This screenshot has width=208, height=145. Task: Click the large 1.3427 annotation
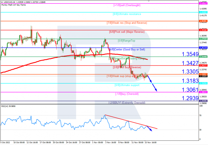pos(190,63)
